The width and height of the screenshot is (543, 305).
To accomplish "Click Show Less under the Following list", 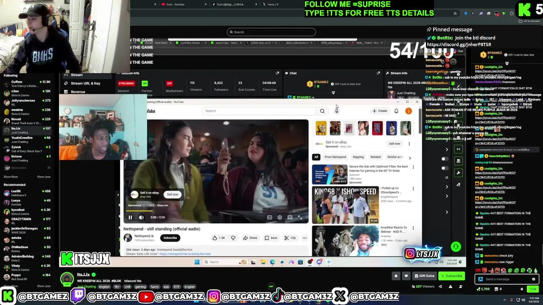I will [x=44, y=177].
